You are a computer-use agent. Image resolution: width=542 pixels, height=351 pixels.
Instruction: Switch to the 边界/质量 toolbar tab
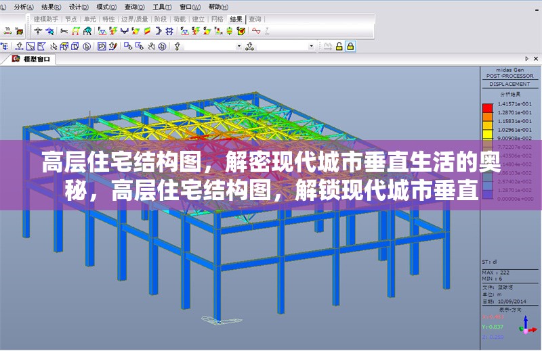(x=134, y=19)
